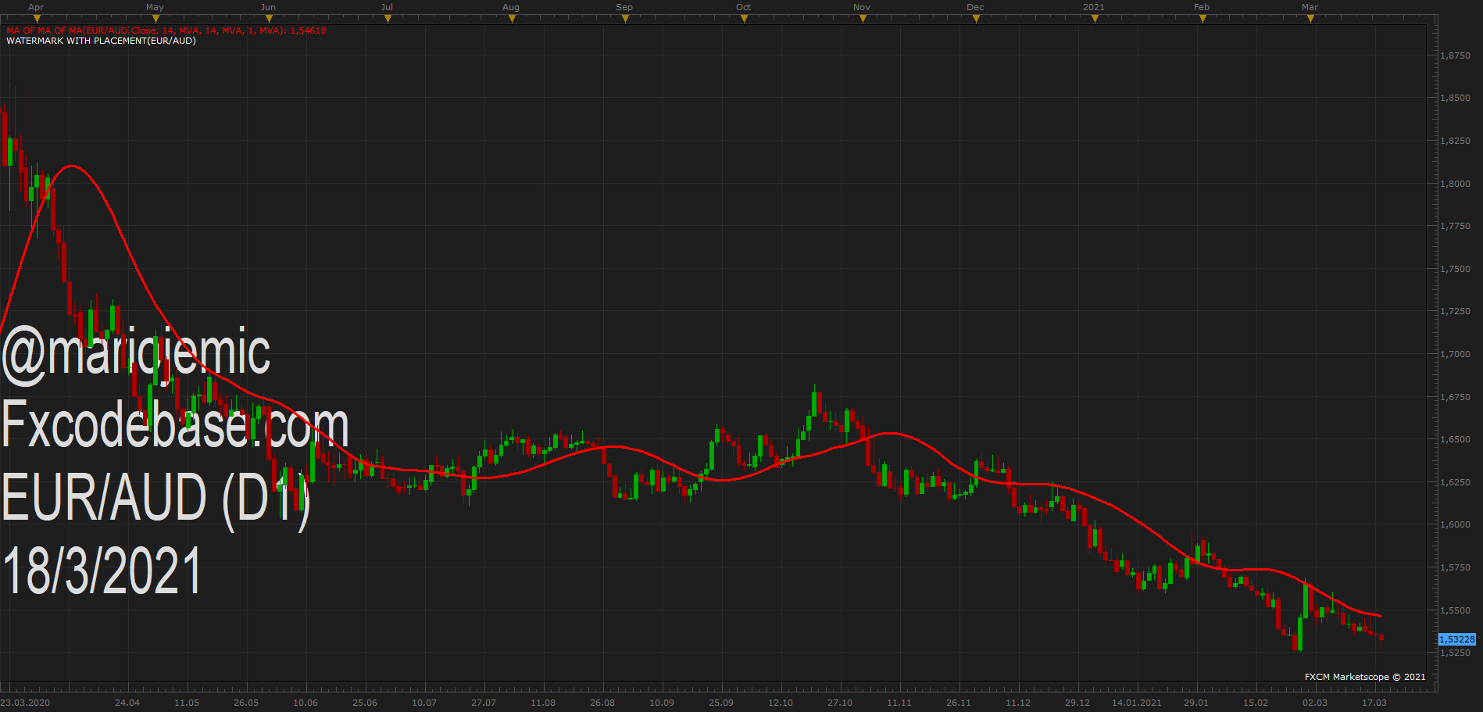Select the 1,5250 level on the price axis
The image size is (1483, 712).
[x=1456, y=653]
